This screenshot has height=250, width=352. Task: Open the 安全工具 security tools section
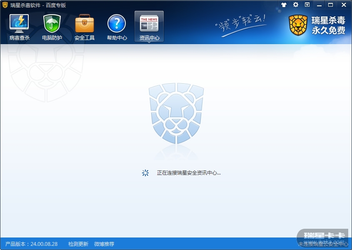coord(85,27)
